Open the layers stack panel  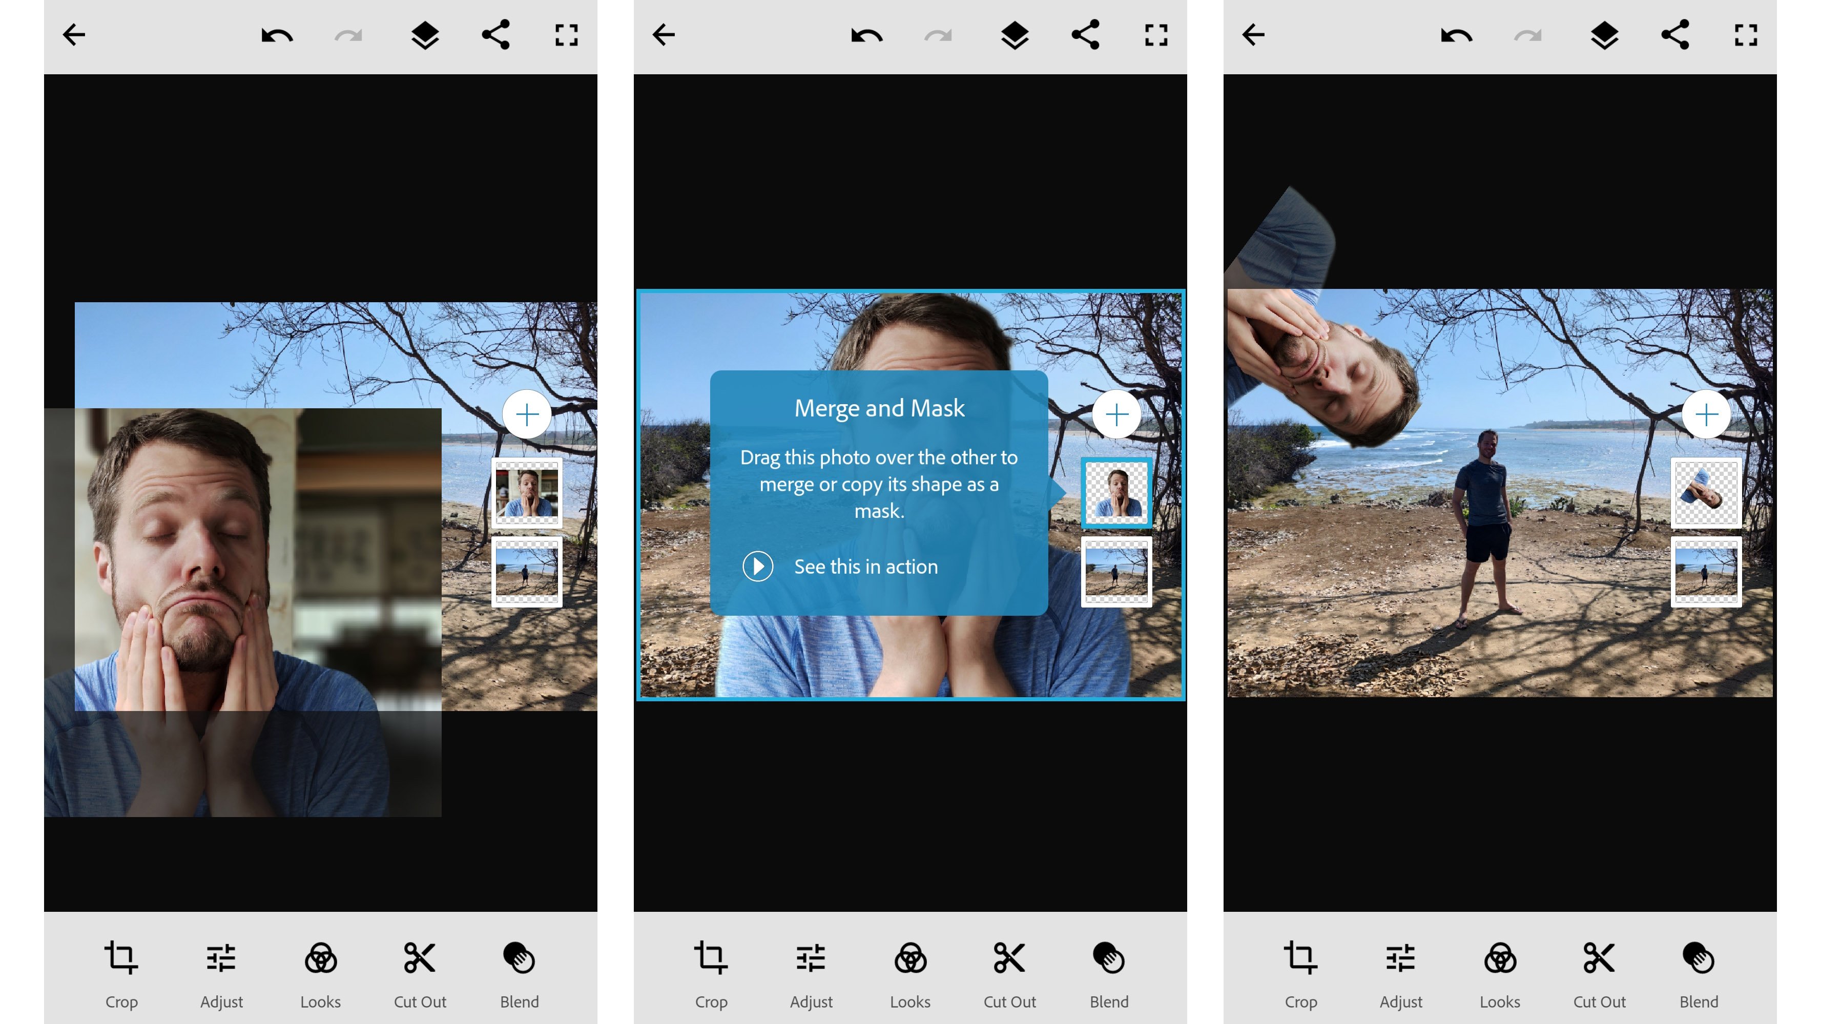[x=425, y=34]
